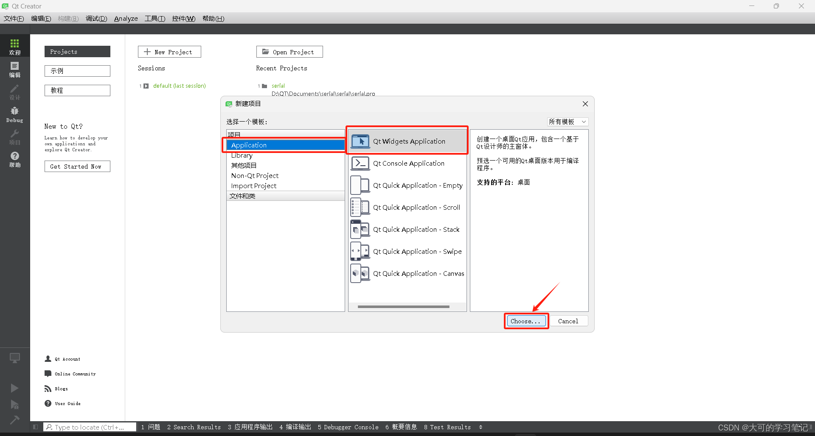This screenshot has height=436, width=815.
Task: Click the Qt Account person icon
Action: point(48,359)
